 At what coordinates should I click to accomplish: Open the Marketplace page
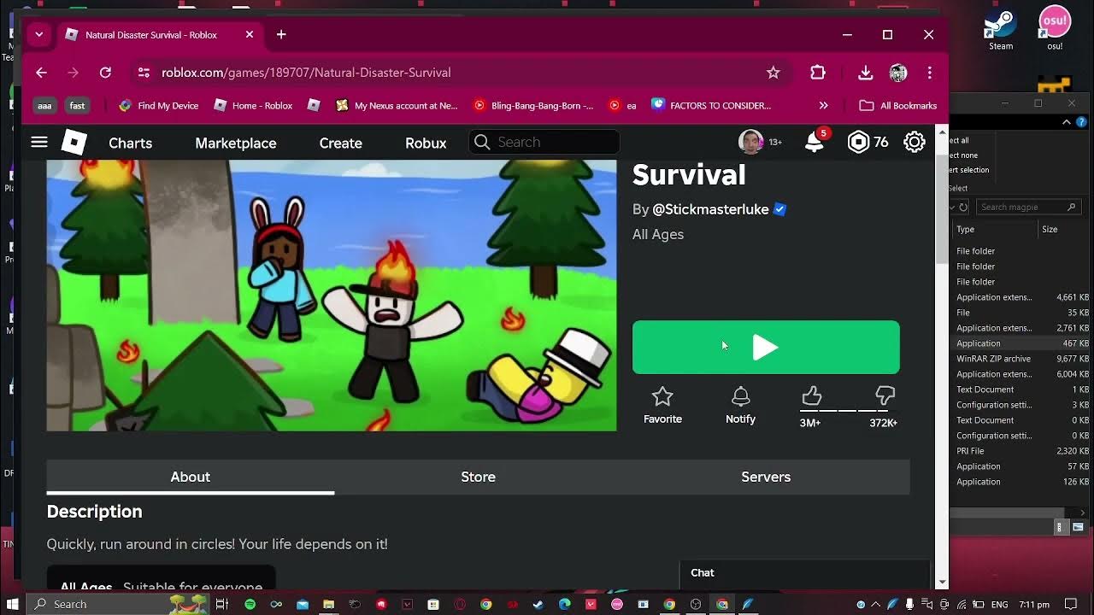tap(235, 143)
